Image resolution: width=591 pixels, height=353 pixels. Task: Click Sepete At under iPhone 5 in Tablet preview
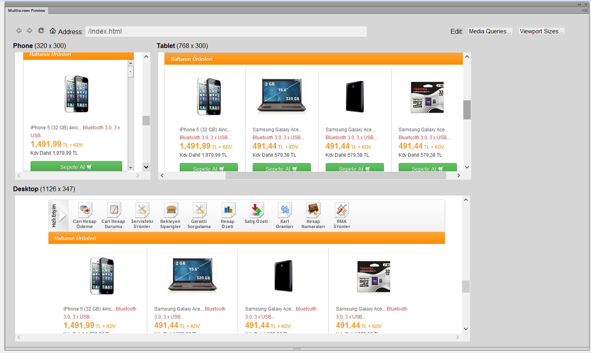209,168
